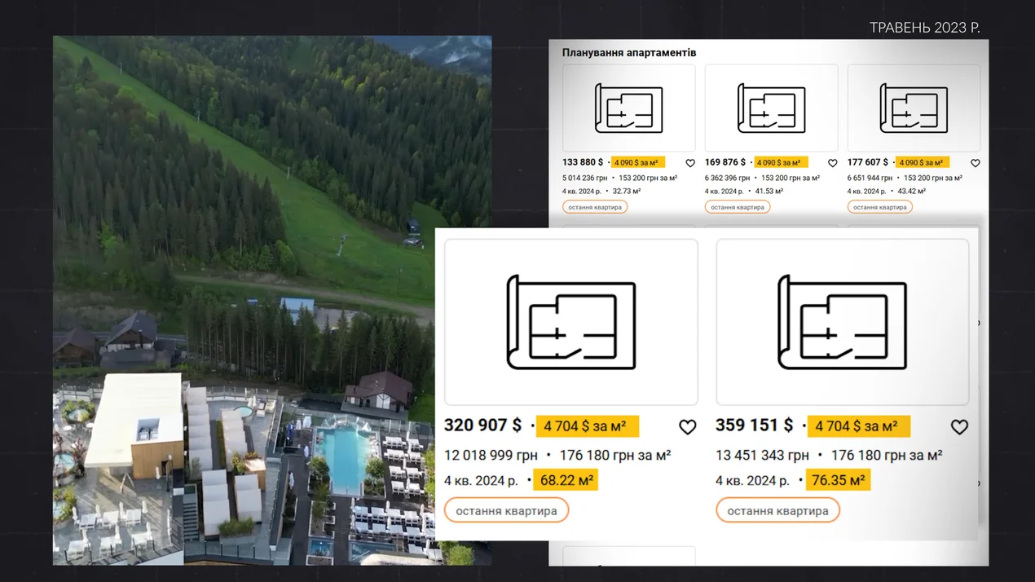This screenshot has width=1035, height=582.
Task: Click heart icon on the 359 151 $ listing
Action: (959, 427)
